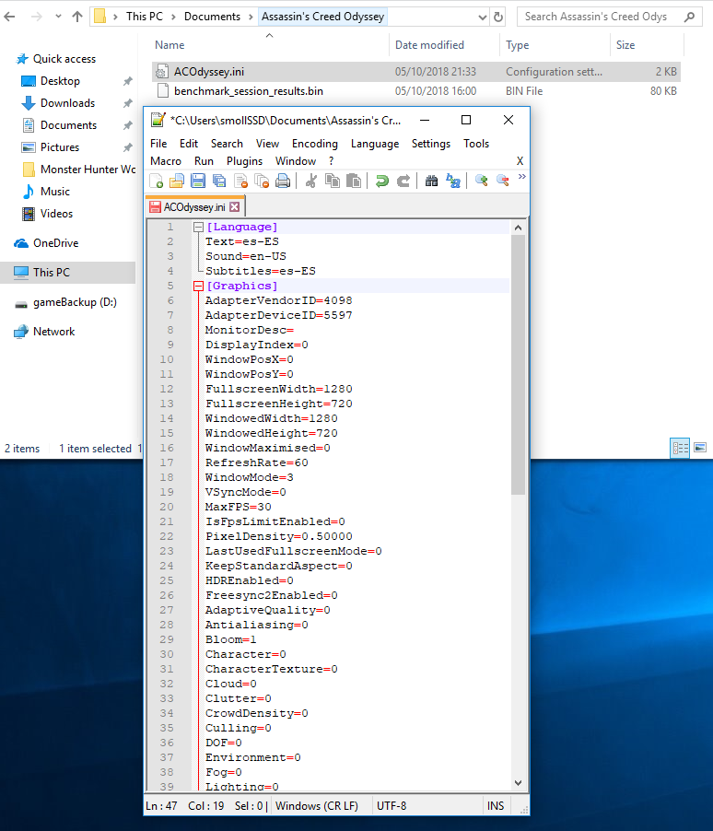Open the Encoding menu
Image resolution: width=713 pixels, height=831 pixels.
click(315, 144)
